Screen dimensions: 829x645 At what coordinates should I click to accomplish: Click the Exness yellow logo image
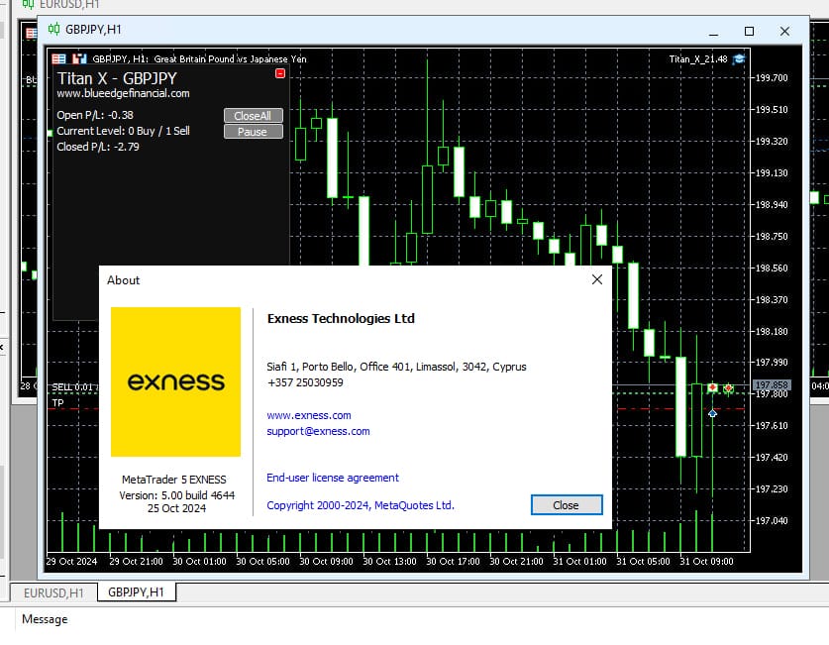(175, 381)
